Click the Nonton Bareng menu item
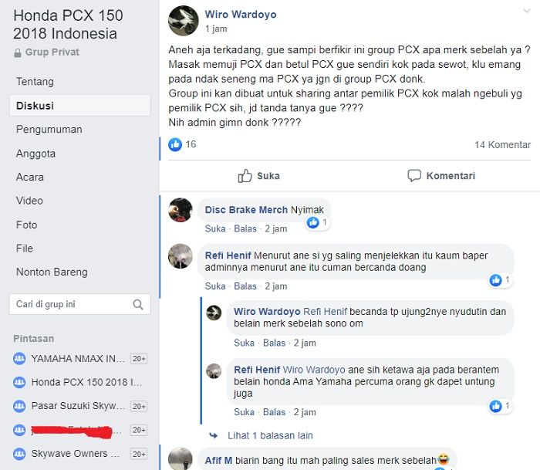 point(52,272)
